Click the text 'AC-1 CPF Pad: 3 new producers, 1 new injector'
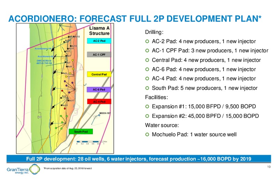This screenshot has height=181, width=279. (x=210, y=51)
